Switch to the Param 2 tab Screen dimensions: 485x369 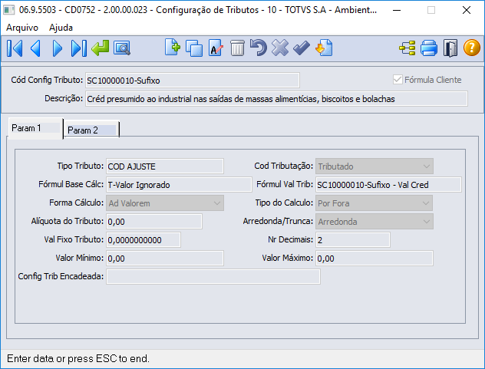pyautogui.click(x=91, y=130)
